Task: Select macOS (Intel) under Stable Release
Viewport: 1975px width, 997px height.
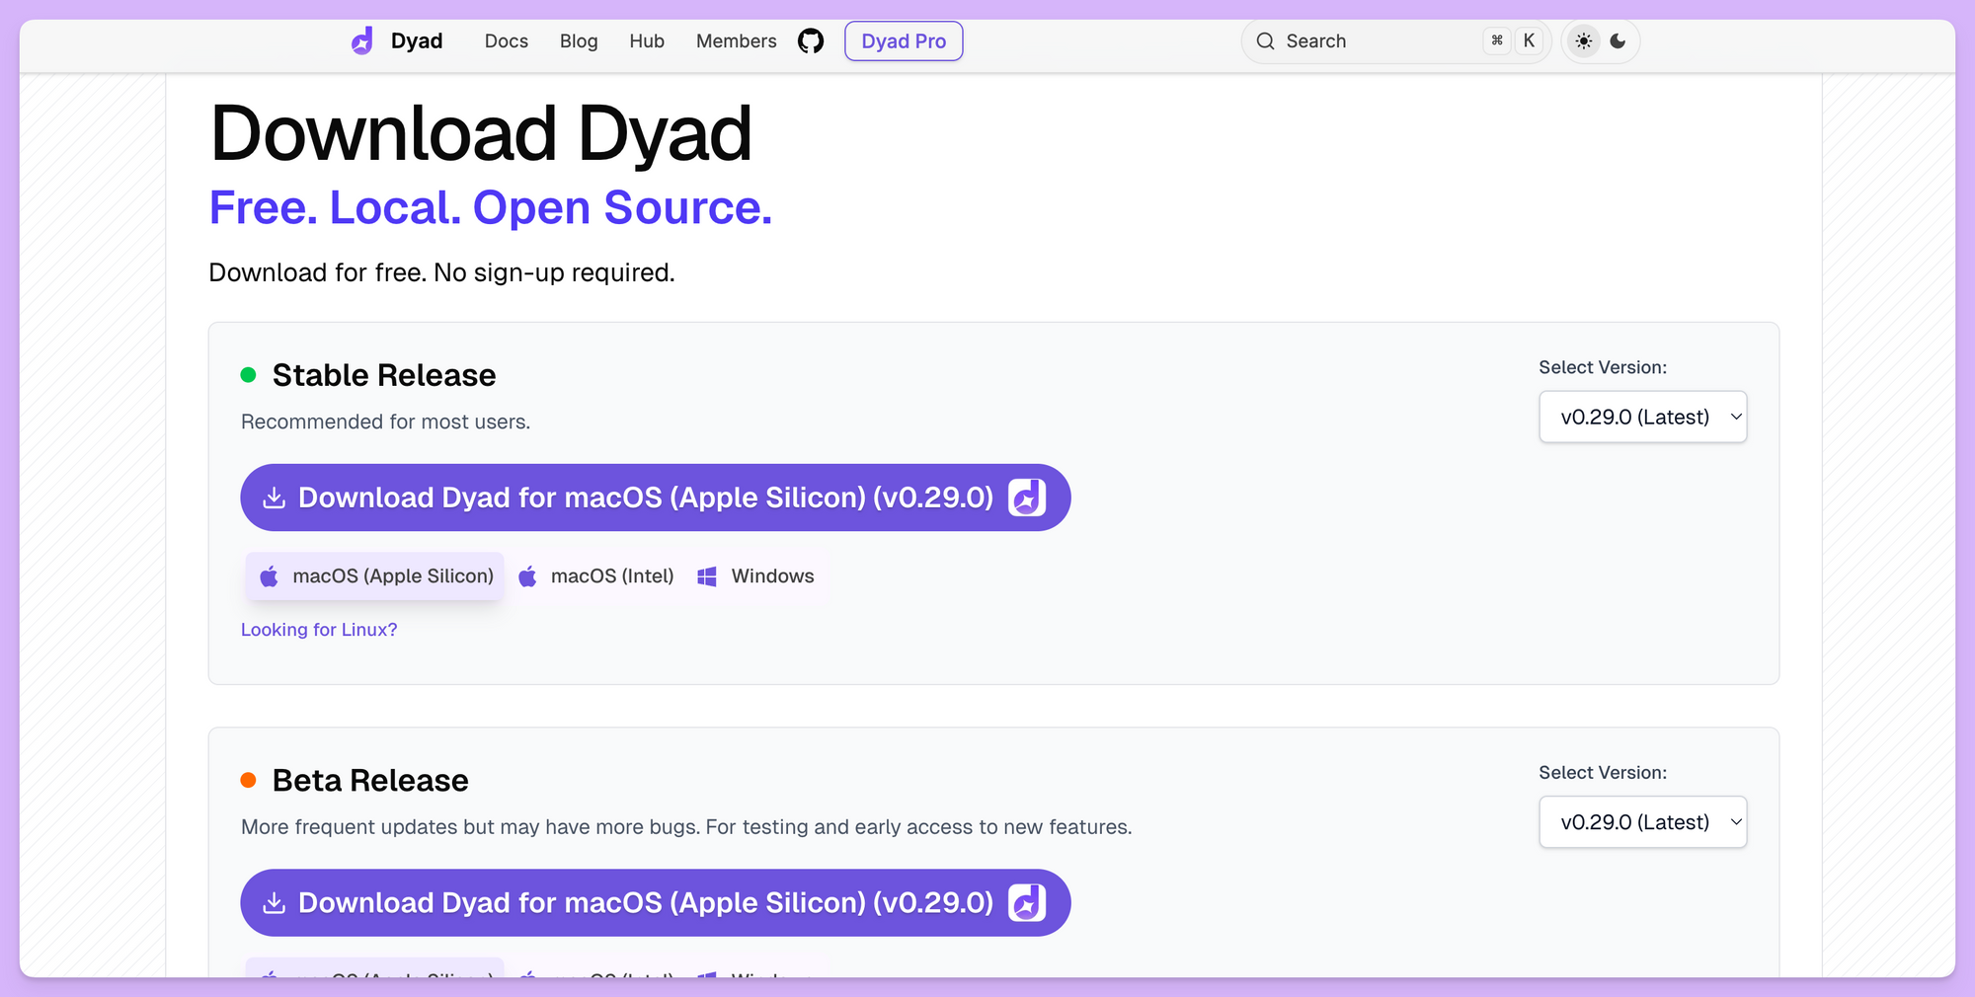Action: [x=596, y=576]
